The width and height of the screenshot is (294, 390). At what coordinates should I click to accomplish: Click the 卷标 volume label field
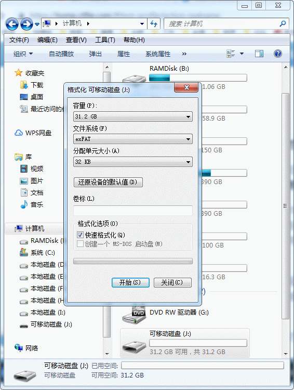(x=133, y=211)
